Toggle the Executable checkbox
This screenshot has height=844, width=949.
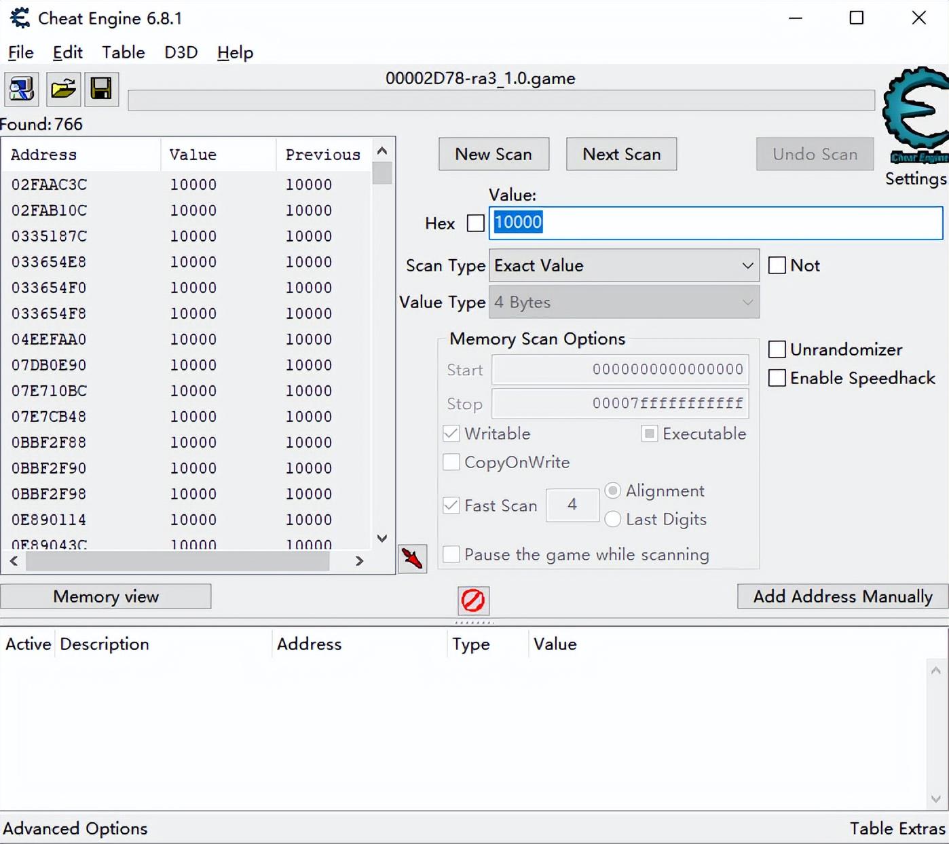(x=650, y=434)
